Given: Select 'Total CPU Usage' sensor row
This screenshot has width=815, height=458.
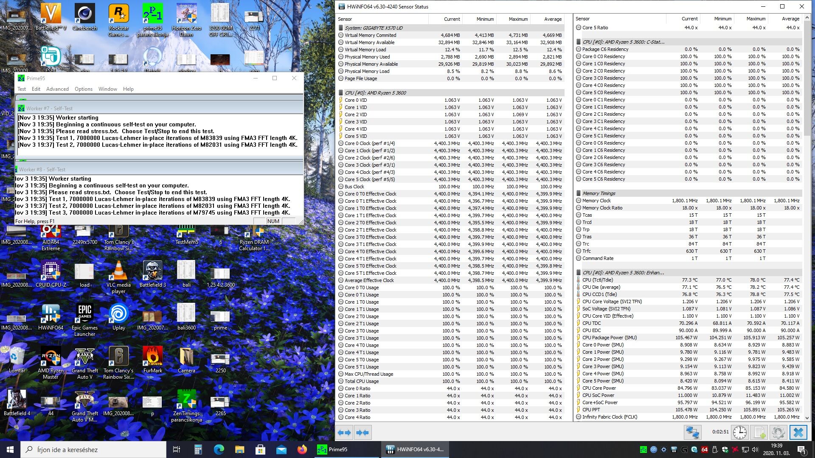Looking at the screenshot, I should pyautogui.click(x=451, y=381).
